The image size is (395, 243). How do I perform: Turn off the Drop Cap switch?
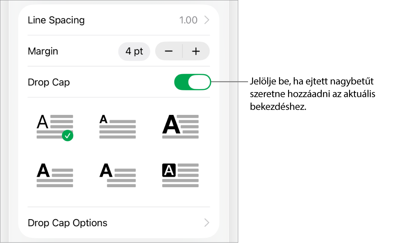click(192, 82)
